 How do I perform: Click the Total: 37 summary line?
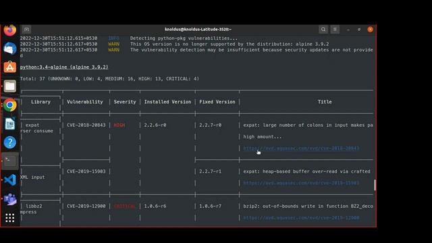pyautogui.click(x=109, y=79)
